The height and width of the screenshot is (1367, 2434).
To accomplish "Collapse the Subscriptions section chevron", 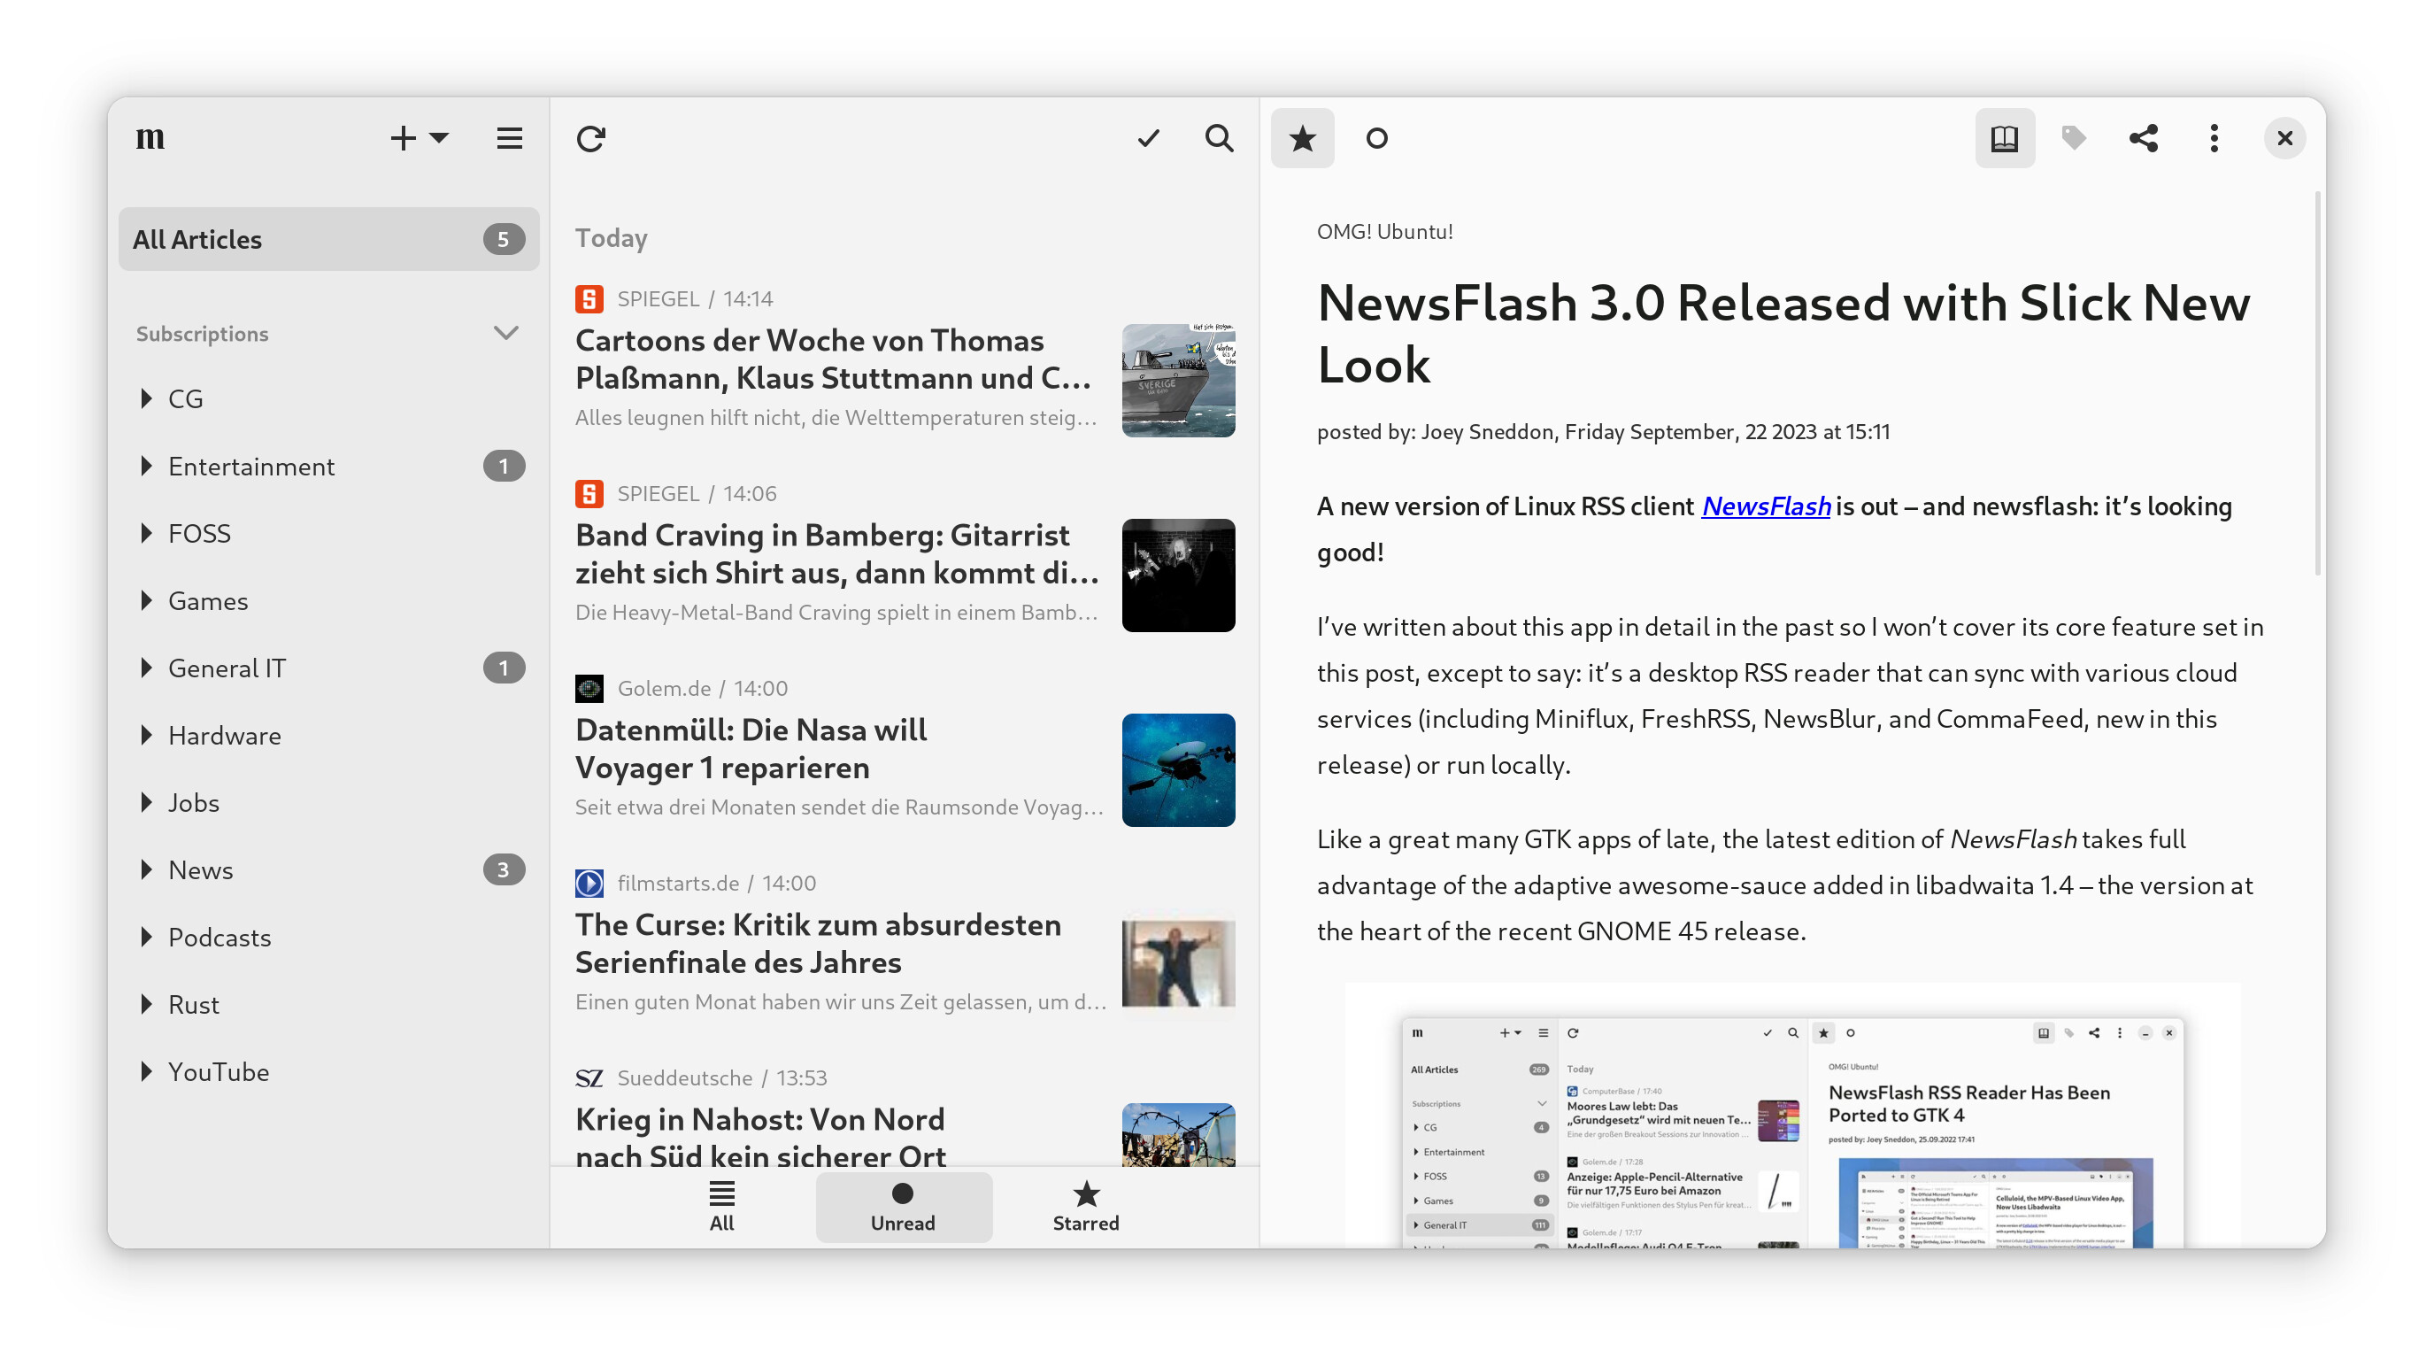I will [x=505, y=333].
